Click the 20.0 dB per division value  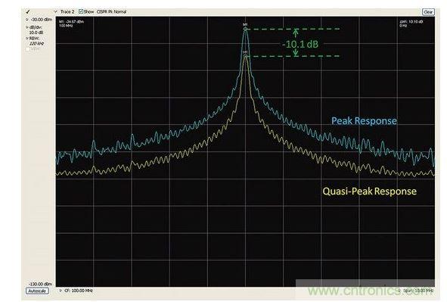pyautogui.click(x=36, y=33)
